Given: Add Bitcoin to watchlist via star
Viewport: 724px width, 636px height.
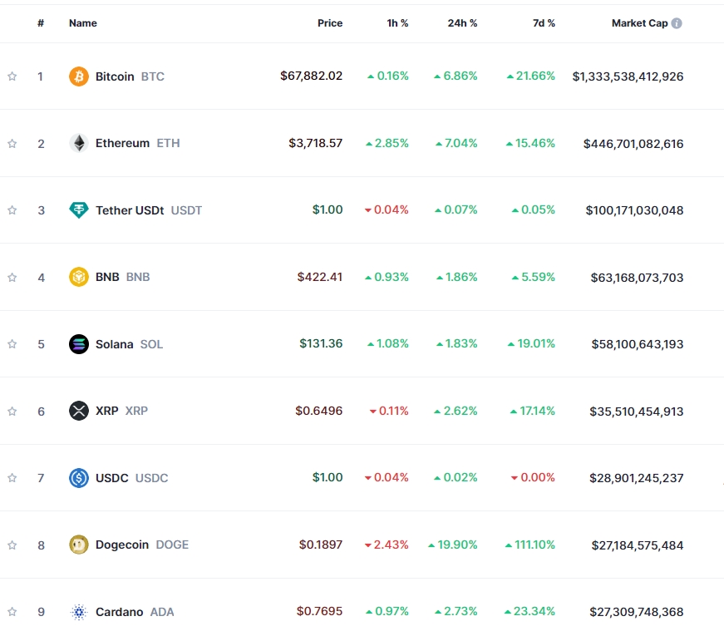Looking at the screenshot, I should 12,76.
